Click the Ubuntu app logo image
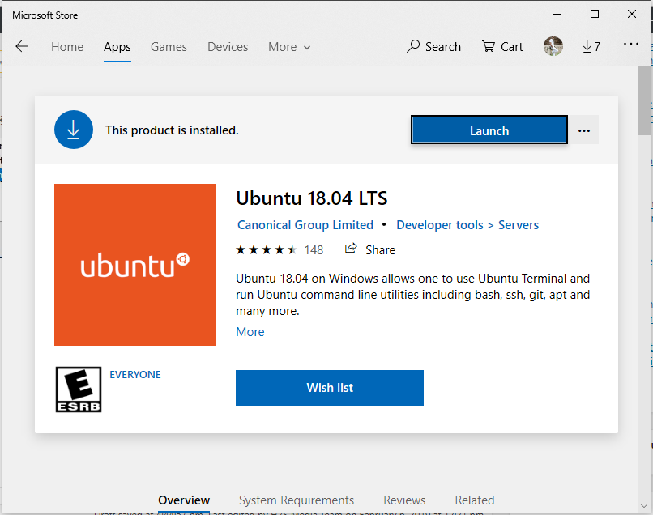Image resolution: width=653 pixels, height=515 pixels. pyautogui.click(x=135, y=265)
